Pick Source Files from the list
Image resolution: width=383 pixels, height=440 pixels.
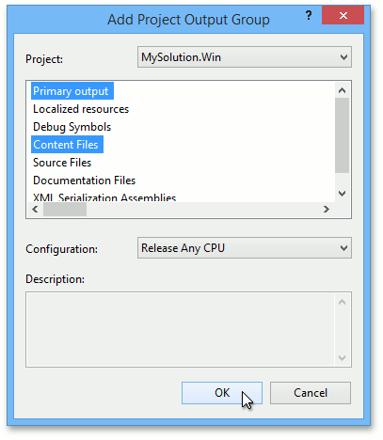[62, 163]
